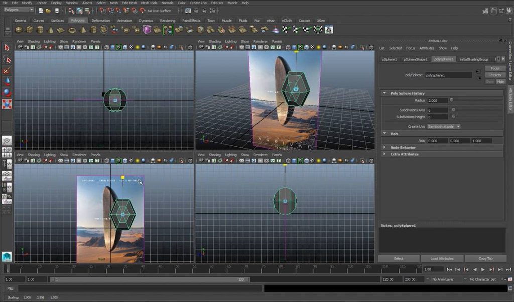Open the Create UVs dropdown
The image size is (514, 302).
[x=444, y=127]
